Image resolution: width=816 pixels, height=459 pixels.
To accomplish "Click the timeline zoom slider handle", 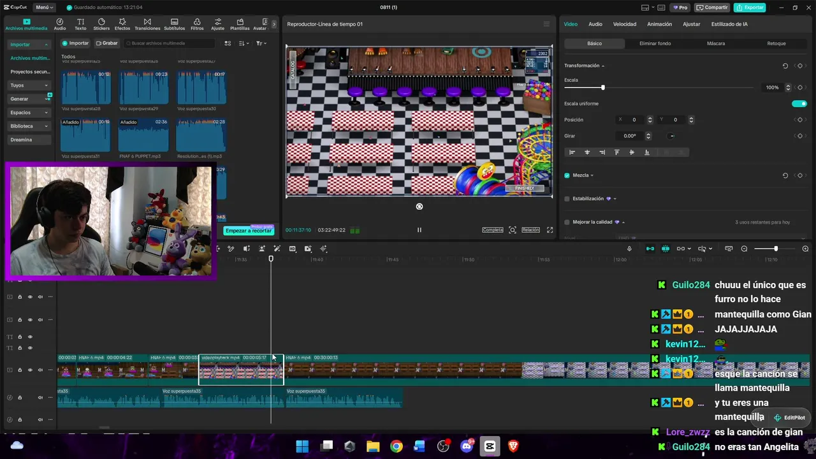I will point(776,249).
